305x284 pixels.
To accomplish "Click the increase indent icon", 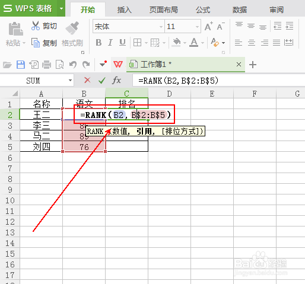I will [x=290, y=25].
